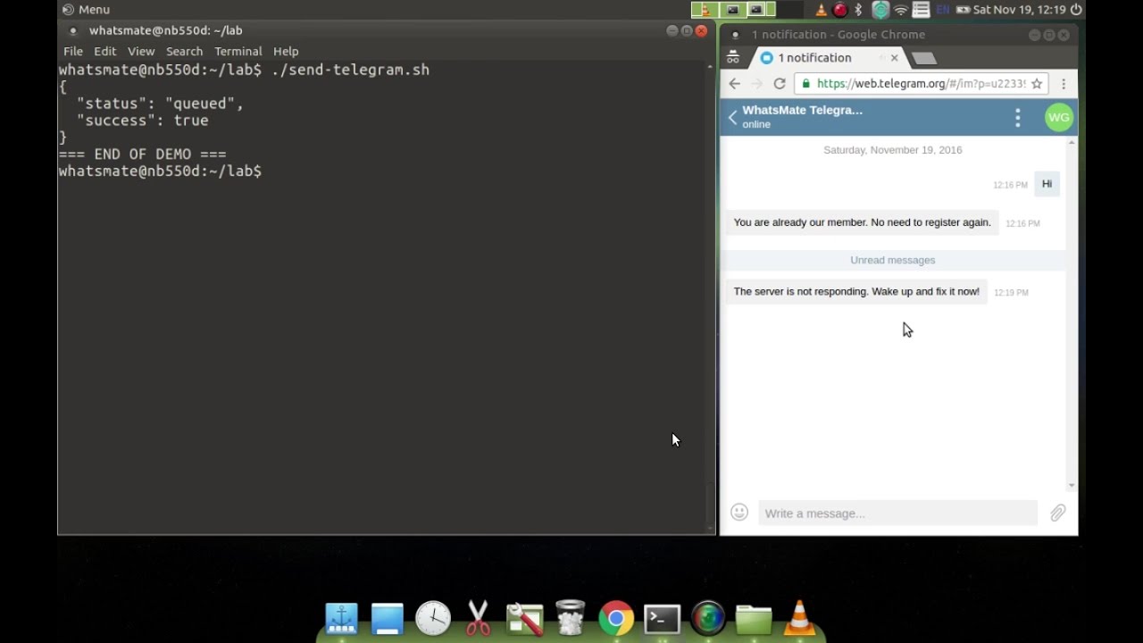Open the terminal Edit menu
The height and width of the screenshot is (643, 1143).
pos(105,51)
